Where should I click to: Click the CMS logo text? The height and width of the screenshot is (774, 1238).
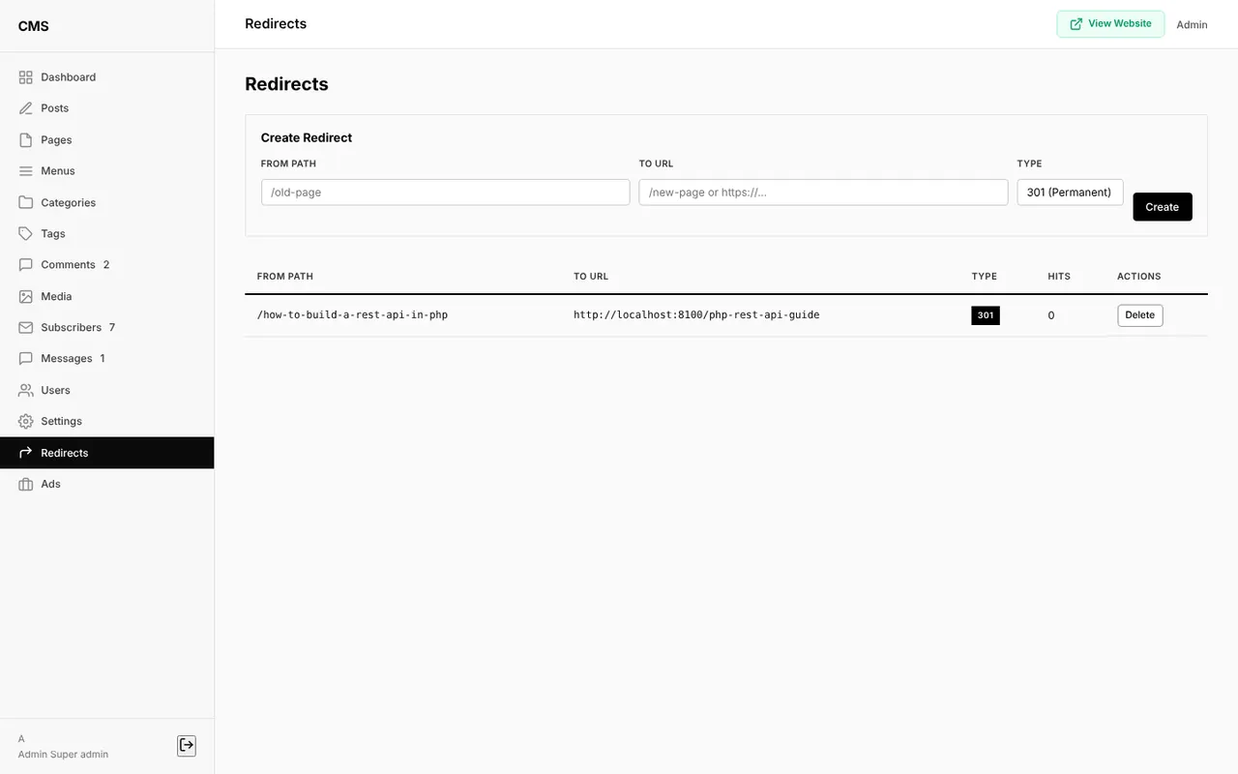tap(34, 26)
